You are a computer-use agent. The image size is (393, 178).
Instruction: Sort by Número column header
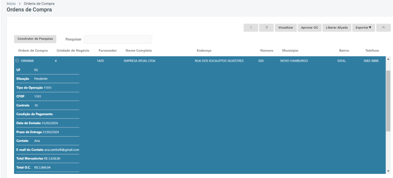267,51
